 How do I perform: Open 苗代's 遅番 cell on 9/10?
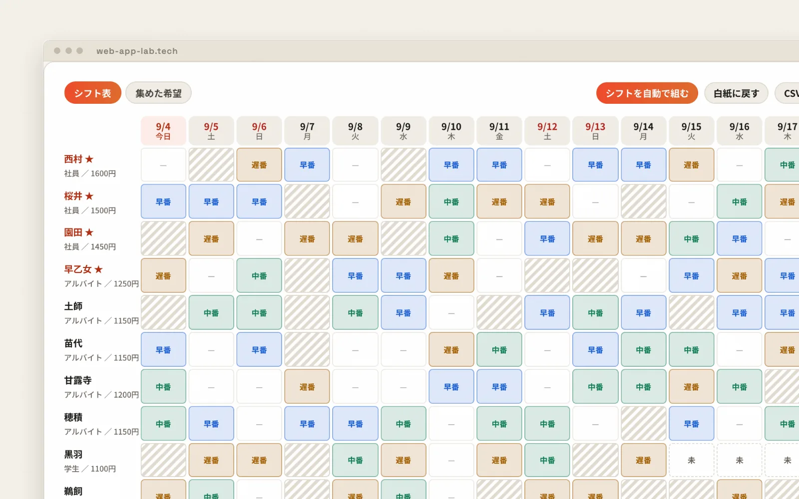[x=451, y=349]
